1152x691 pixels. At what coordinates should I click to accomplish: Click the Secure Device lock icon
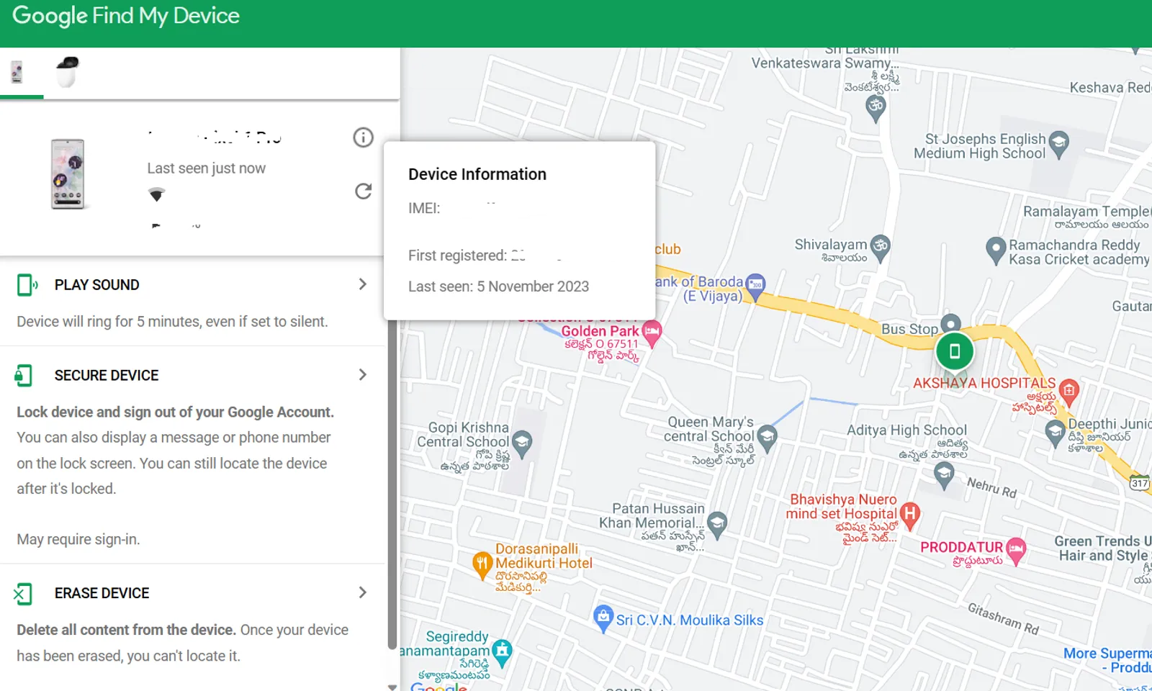click(24, 376)
